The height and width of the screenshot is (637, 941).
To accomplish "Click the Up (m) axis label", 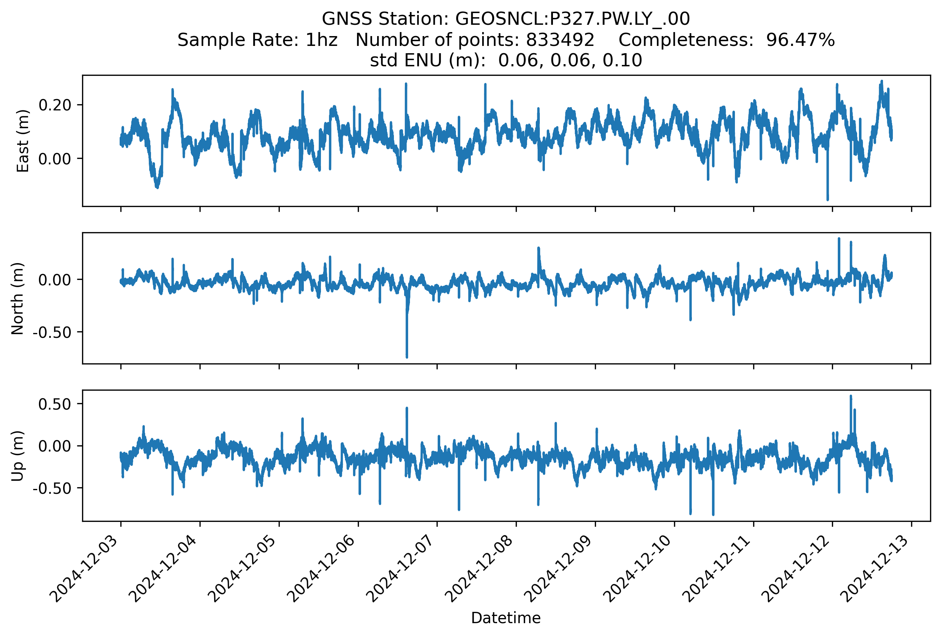I will tap(18, 456).
